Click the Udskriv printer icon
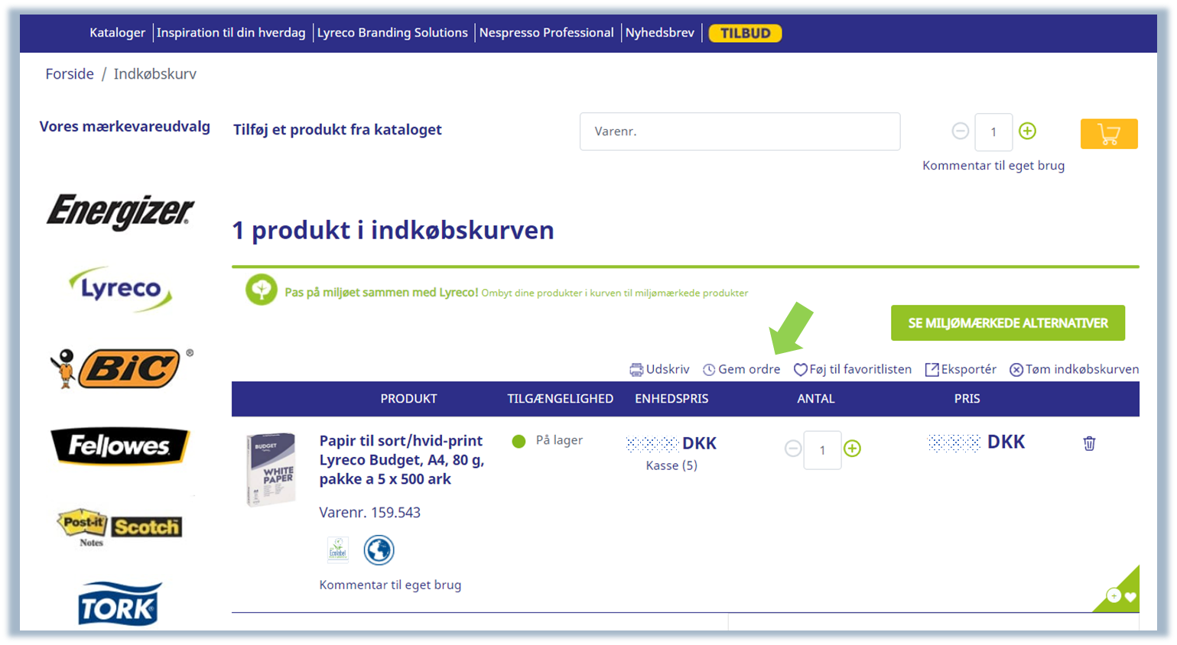Screen dimensions: 1177x645 (x=636, y=370)
